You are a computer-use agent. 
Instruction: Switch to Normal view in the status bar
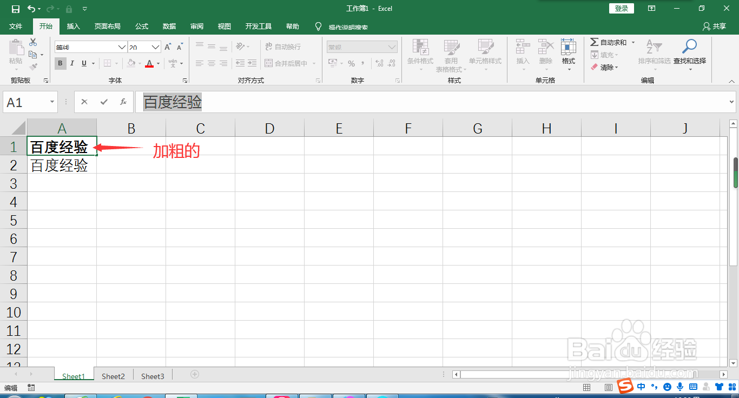(587, 387)
